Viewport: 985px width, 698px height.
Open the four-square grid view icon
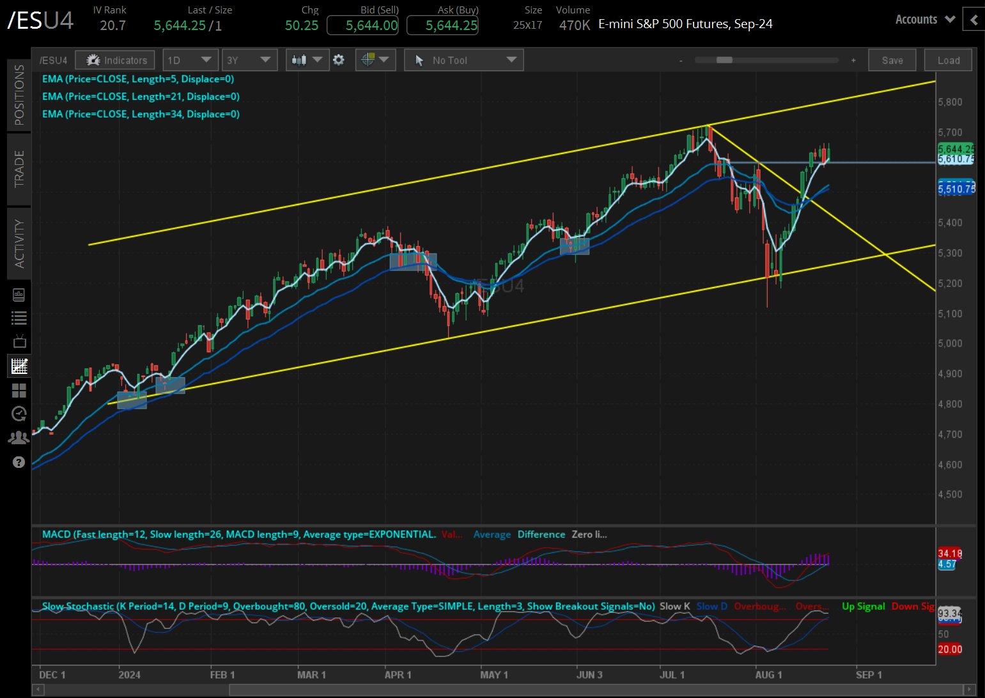[19, 390]
